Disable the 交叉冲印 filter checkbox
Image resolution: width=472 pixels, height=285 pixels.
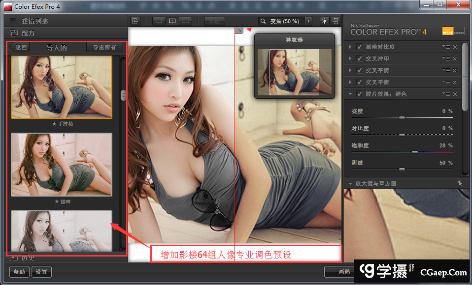(x=359, y=58)
